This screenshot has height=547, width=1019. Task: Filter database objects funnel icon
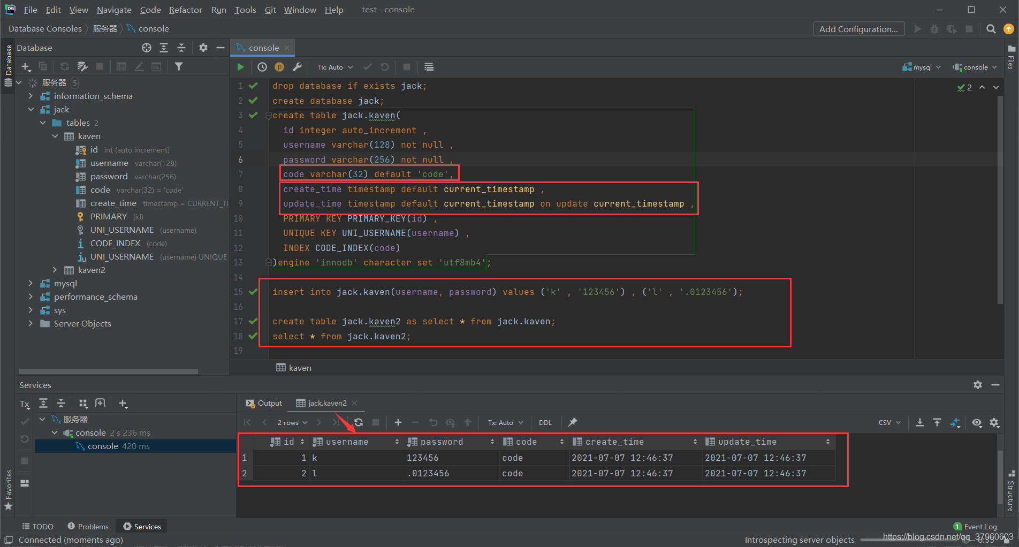pyautogui.click(x=179, y=66)
